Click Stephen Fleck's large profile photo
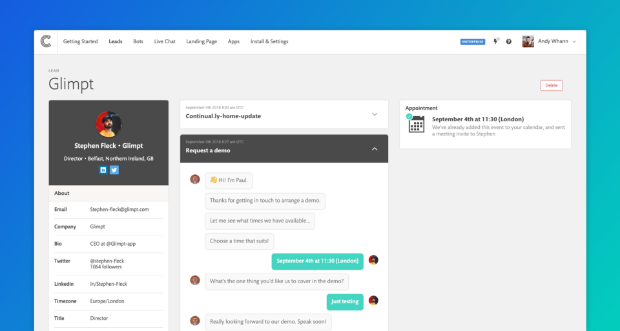Screen dimensions: 620x331 tap(108, 124)
